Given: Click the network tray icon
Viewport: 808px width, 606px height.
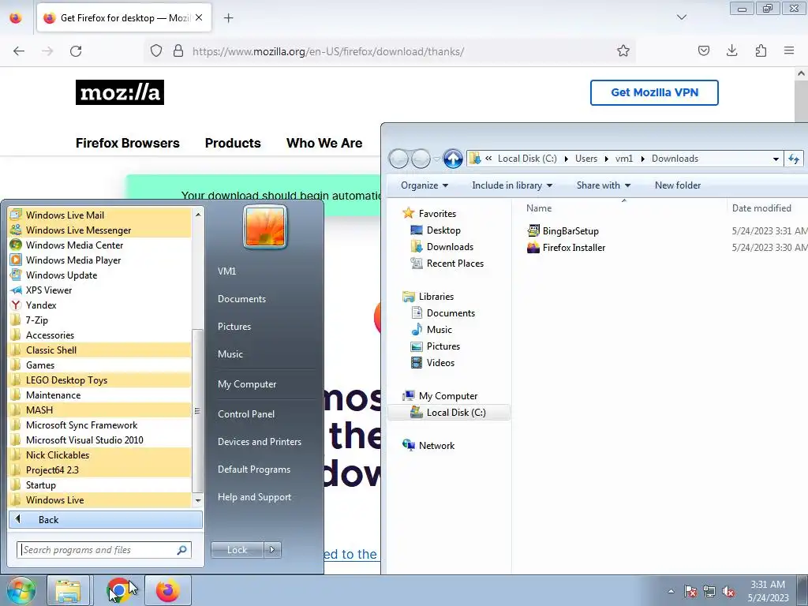Looking at the screenshot, I should 709,591.
